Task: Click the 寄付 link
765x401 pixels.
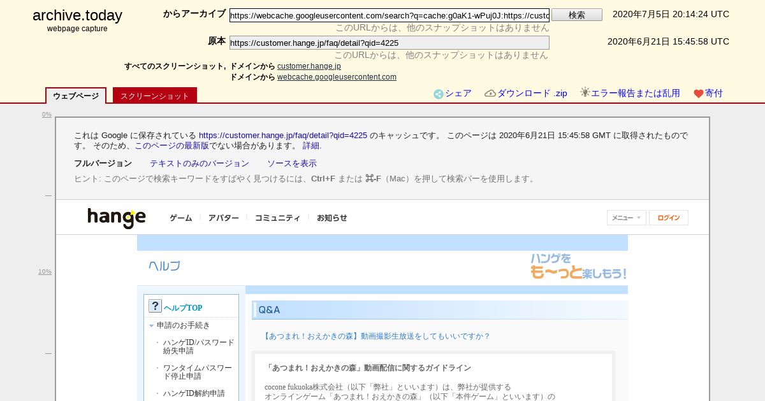Action: [x=714, y=94]
